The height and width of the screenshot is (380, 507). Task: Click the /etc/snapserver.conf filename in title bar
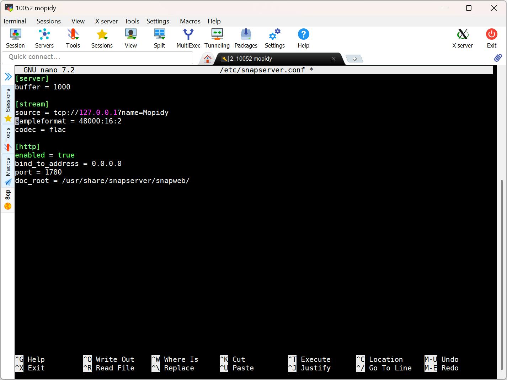[262, 70]
